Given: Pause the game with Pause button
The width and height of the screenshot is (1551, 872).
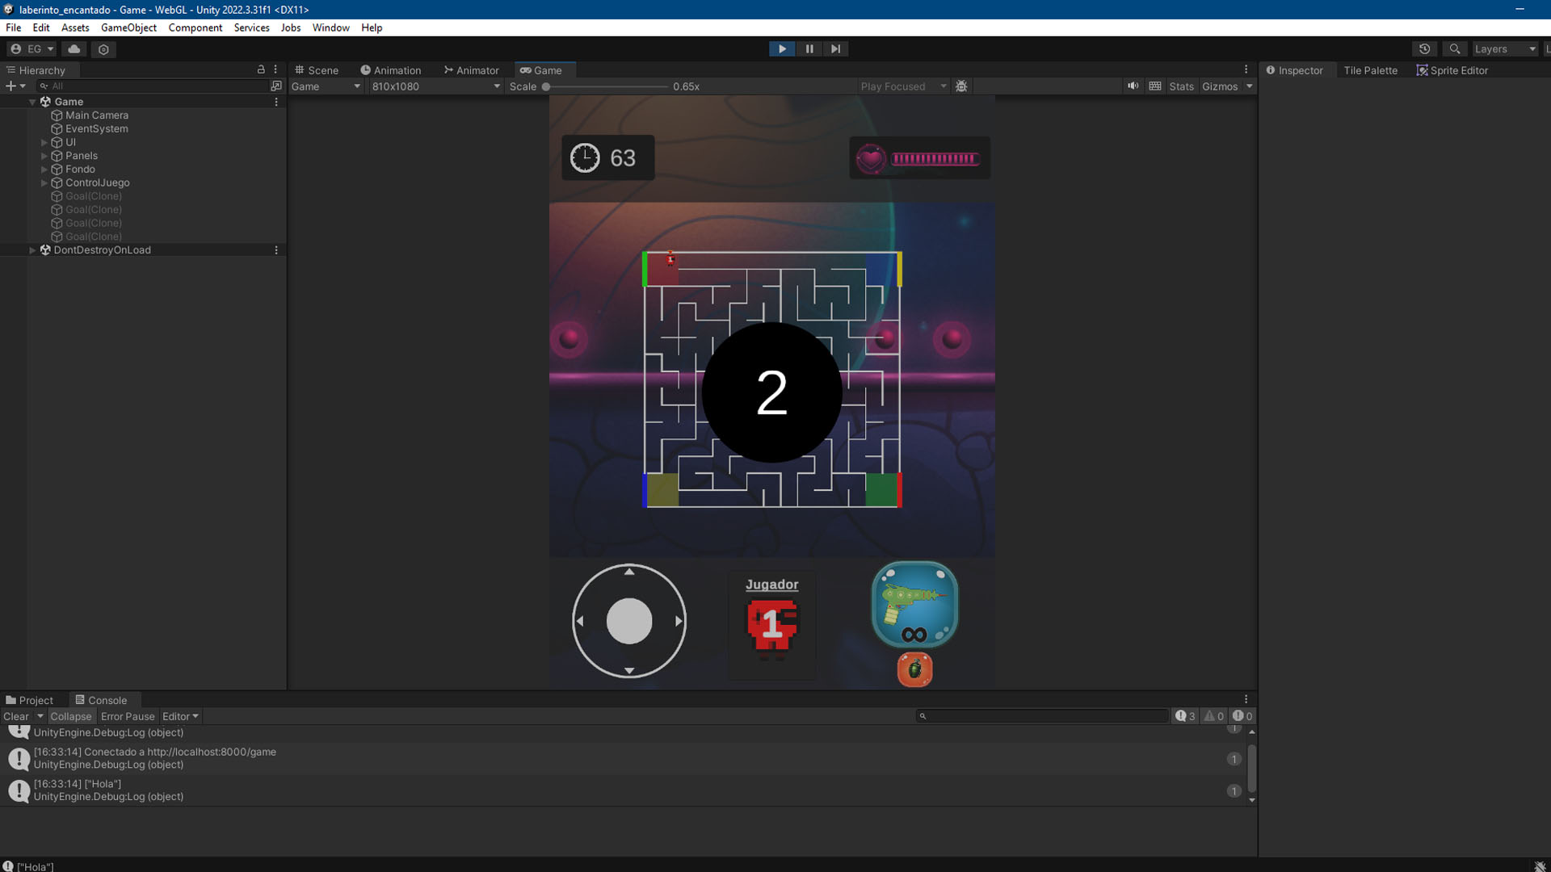Looking at the screenshot, I should point(809,49).
